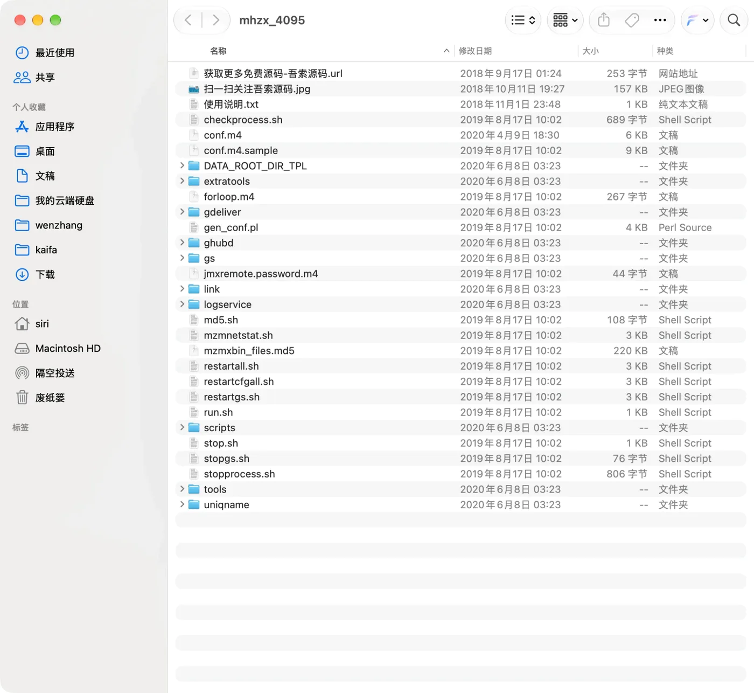The height and width of the screenshot is (693, 754).
Task: Click the Back navigation arrow
Action: 188,20
